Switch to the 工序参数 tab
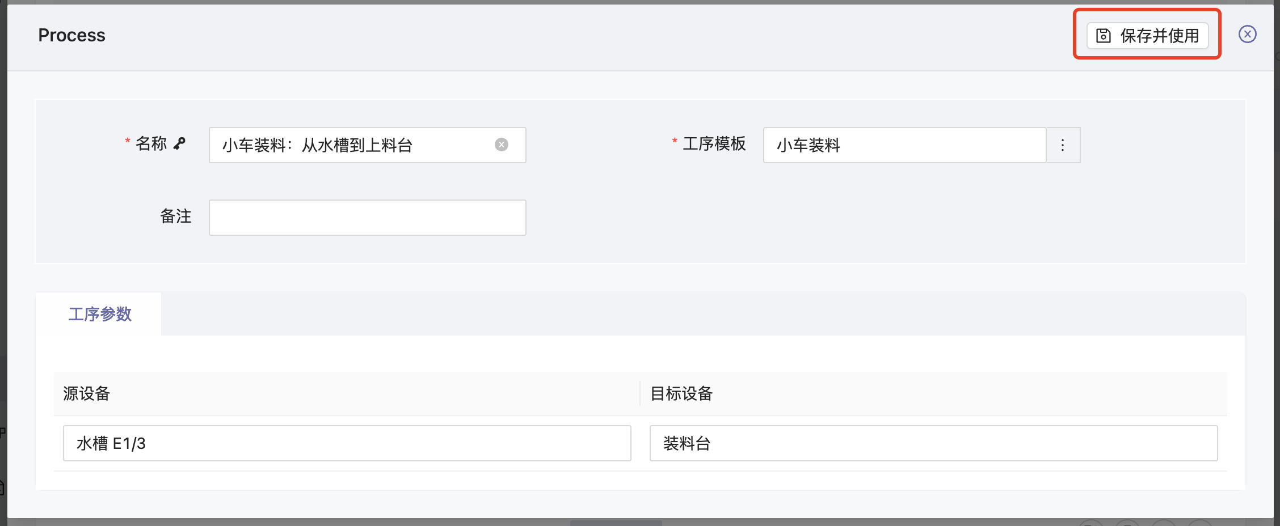Screen dimensions: 1280x526 pos(100,314)
